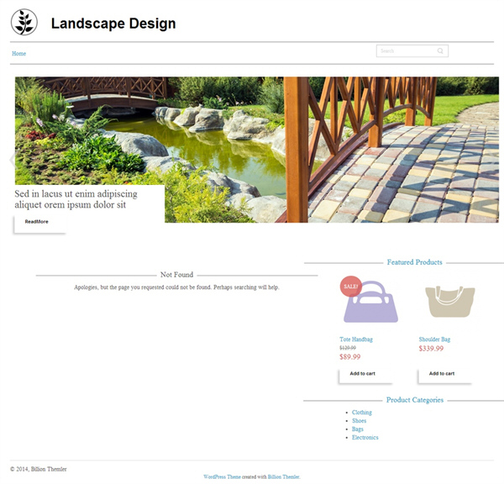Open the Home menu item
This screenshot has width=504, height=484.
click(x=19, y=54)
